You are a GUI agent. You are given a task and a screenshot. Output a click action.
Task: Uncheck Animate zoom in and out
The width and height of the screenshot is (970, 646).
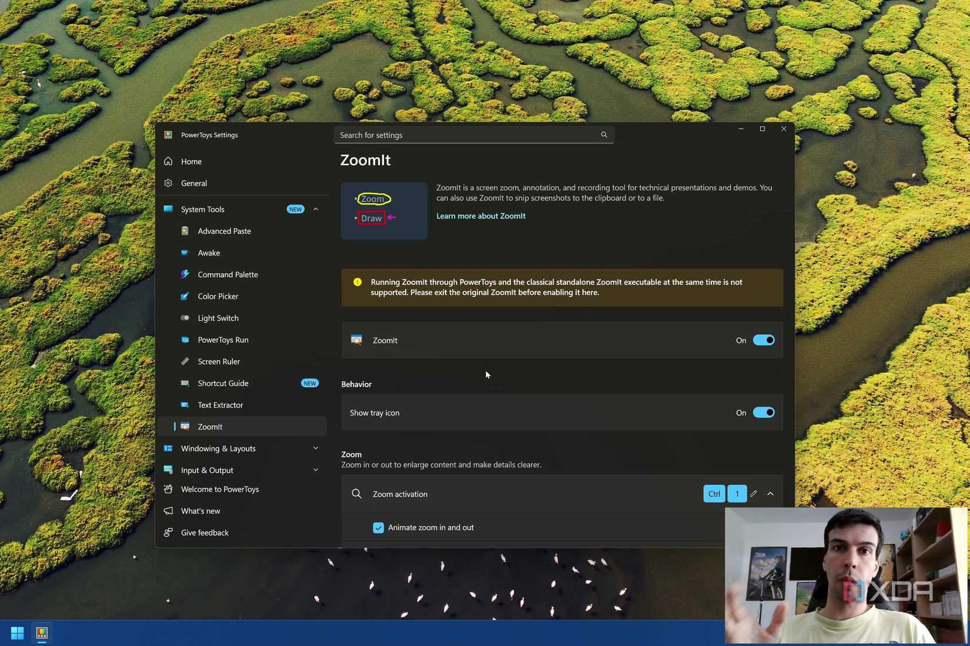[x=379, y=527]
